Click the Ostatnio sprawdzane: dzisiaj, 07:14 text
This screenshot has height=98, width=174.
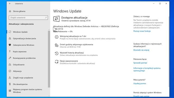coord(76,21)
